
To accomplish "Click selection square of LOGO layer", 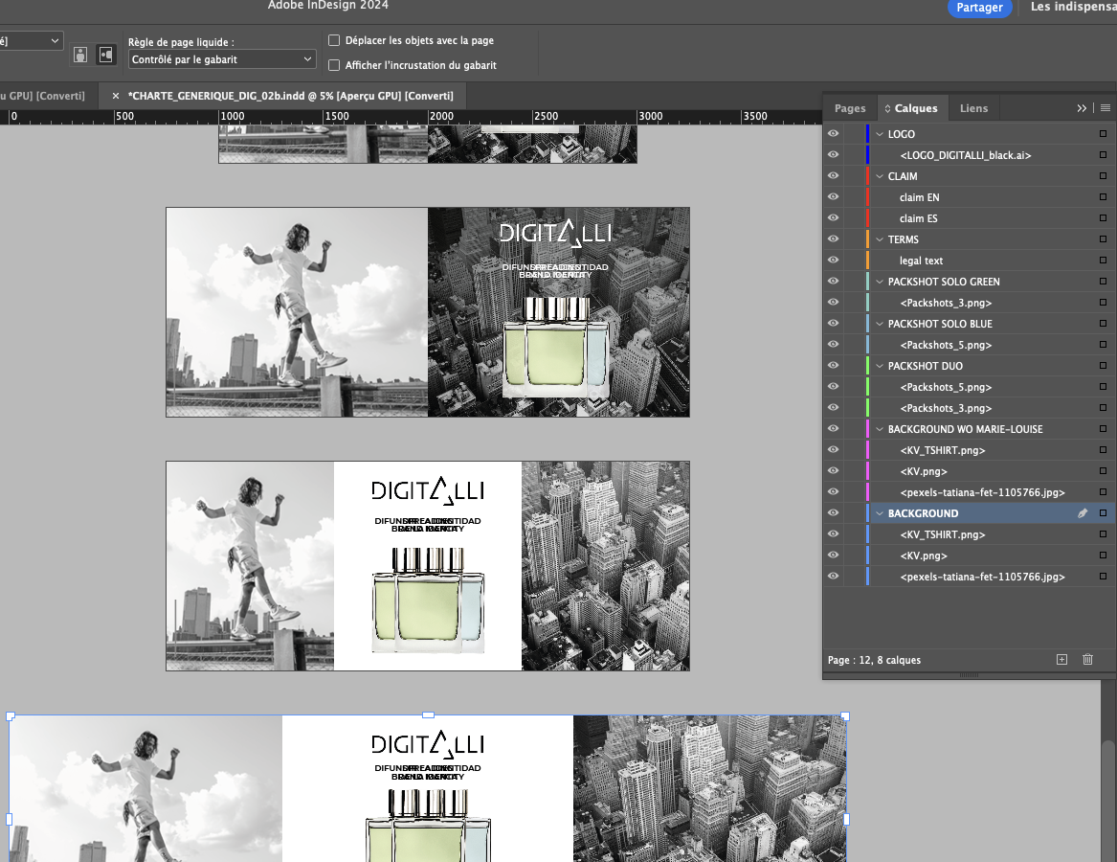I will click(1103, 134).
